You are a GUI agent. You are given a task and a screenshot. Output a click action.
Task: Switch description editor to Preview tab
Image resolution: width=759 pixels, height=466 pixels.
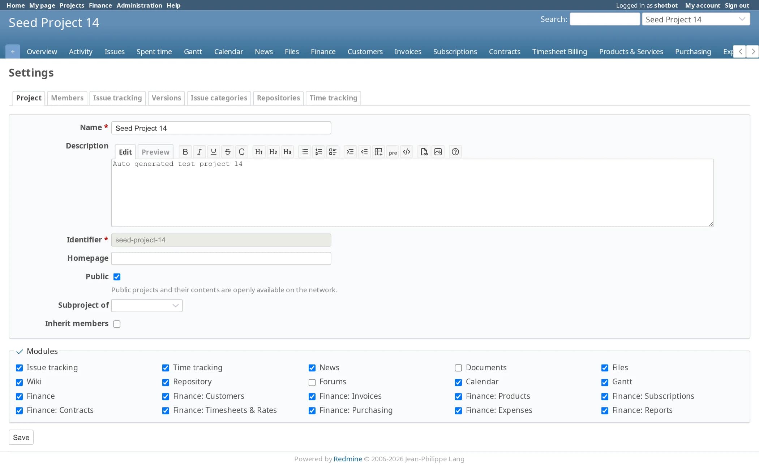[155, 152]
